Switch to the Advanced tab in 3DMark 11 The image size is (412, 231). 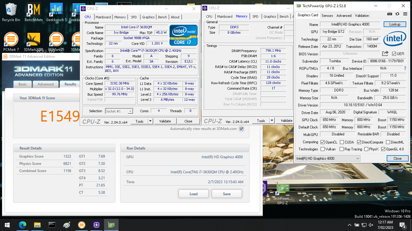46,84
